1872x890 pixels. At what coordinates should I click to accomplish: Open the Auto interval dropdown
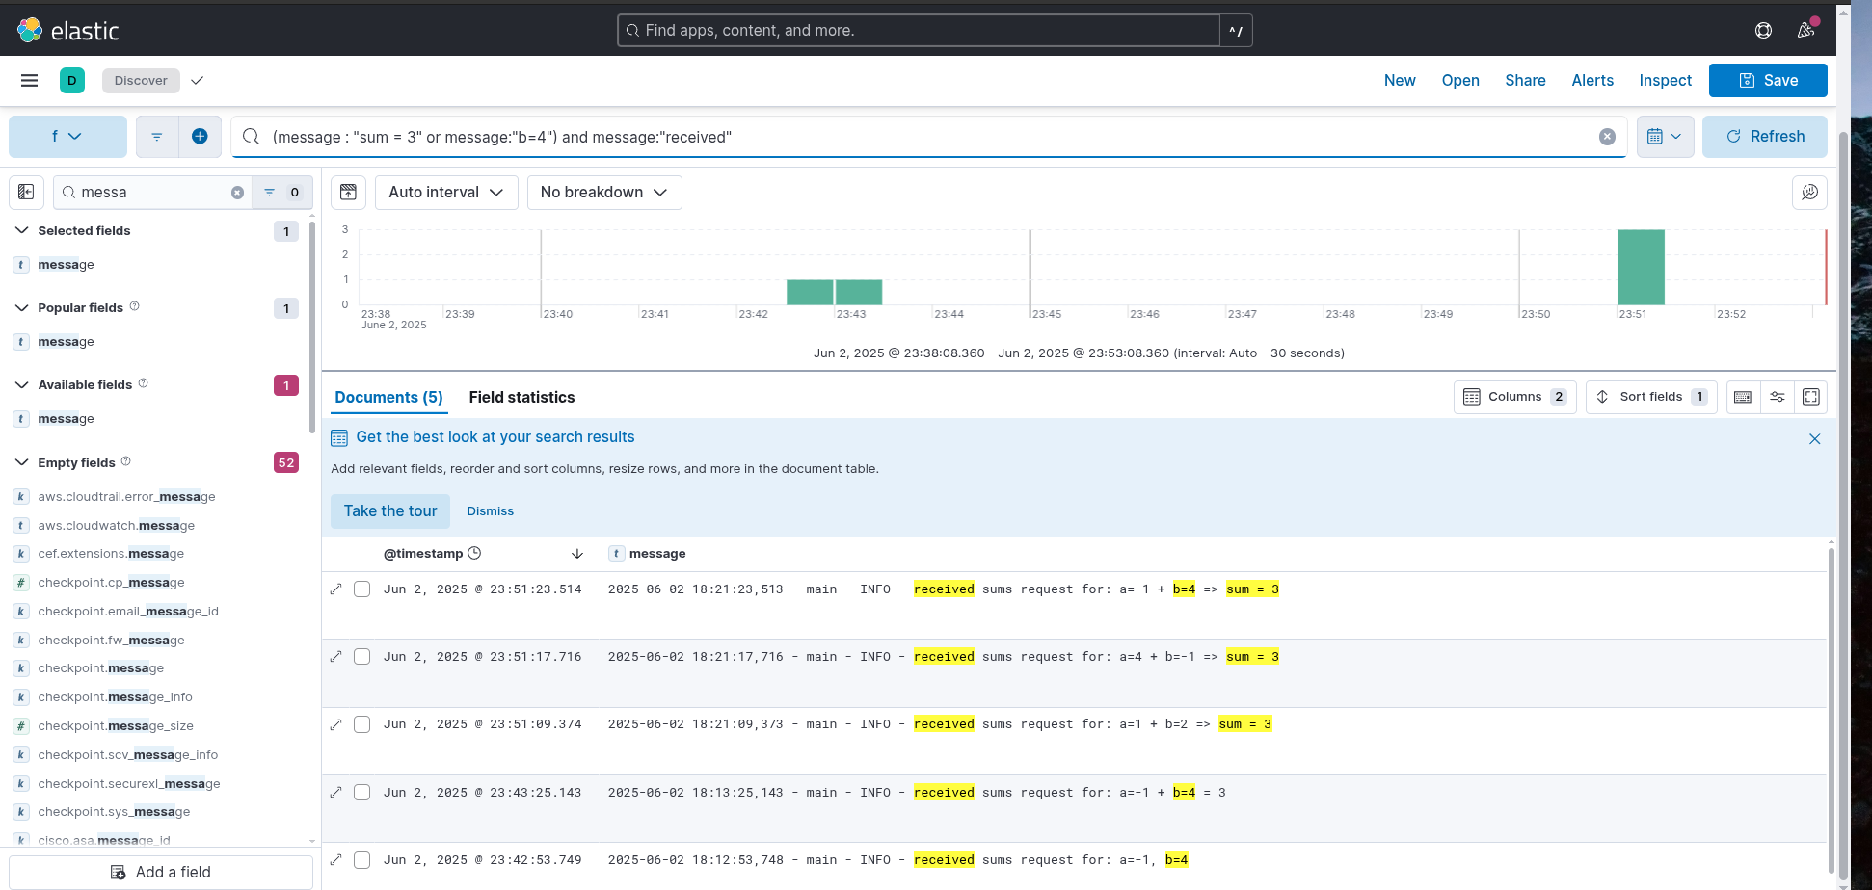click(x=446, y=193)
